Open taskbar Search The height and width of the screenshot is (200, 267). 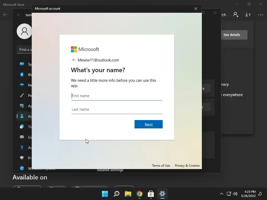click(117, 194)
